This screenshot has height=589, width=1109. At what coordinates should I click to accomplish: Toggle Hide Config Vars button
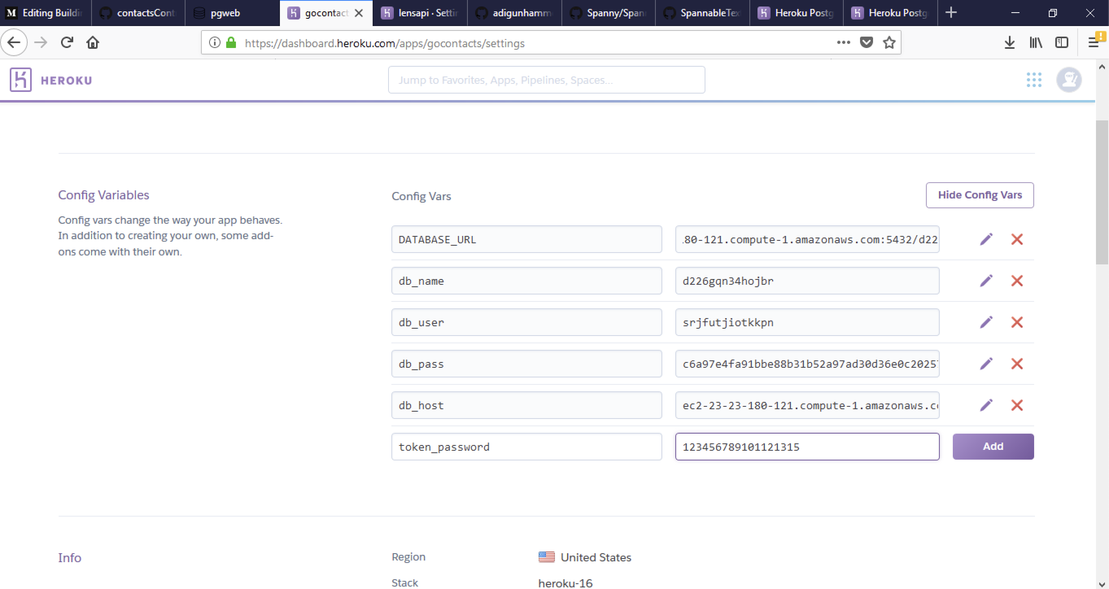tap(979, 195)
